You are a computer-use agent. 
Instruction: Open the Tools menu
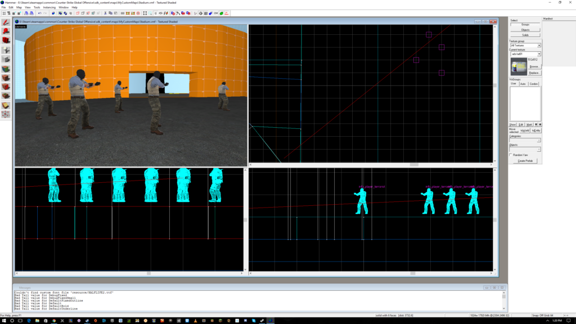(37, 7)
